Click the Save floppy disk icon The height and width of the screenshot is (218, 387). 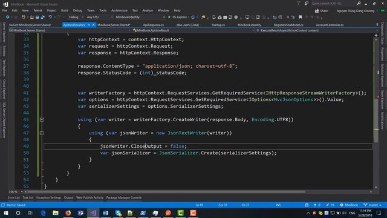click(x=37, y=17)
